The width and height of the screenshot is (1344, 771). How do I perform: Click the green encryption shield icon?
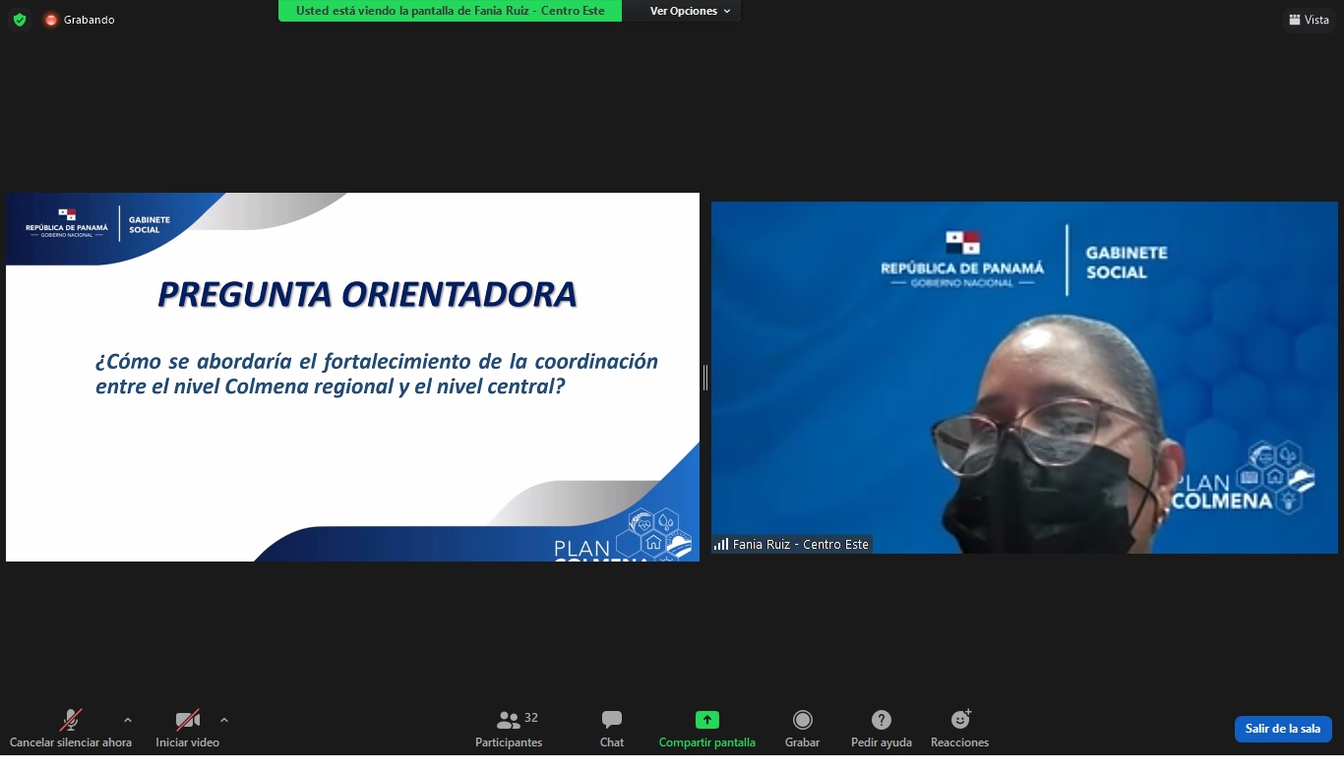(x=20, y=20)
